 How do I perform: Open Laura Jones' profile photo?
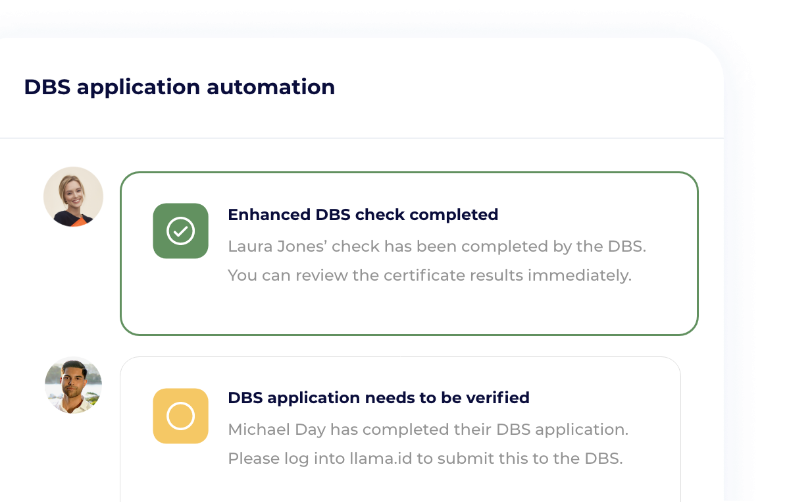coord(73,197)
